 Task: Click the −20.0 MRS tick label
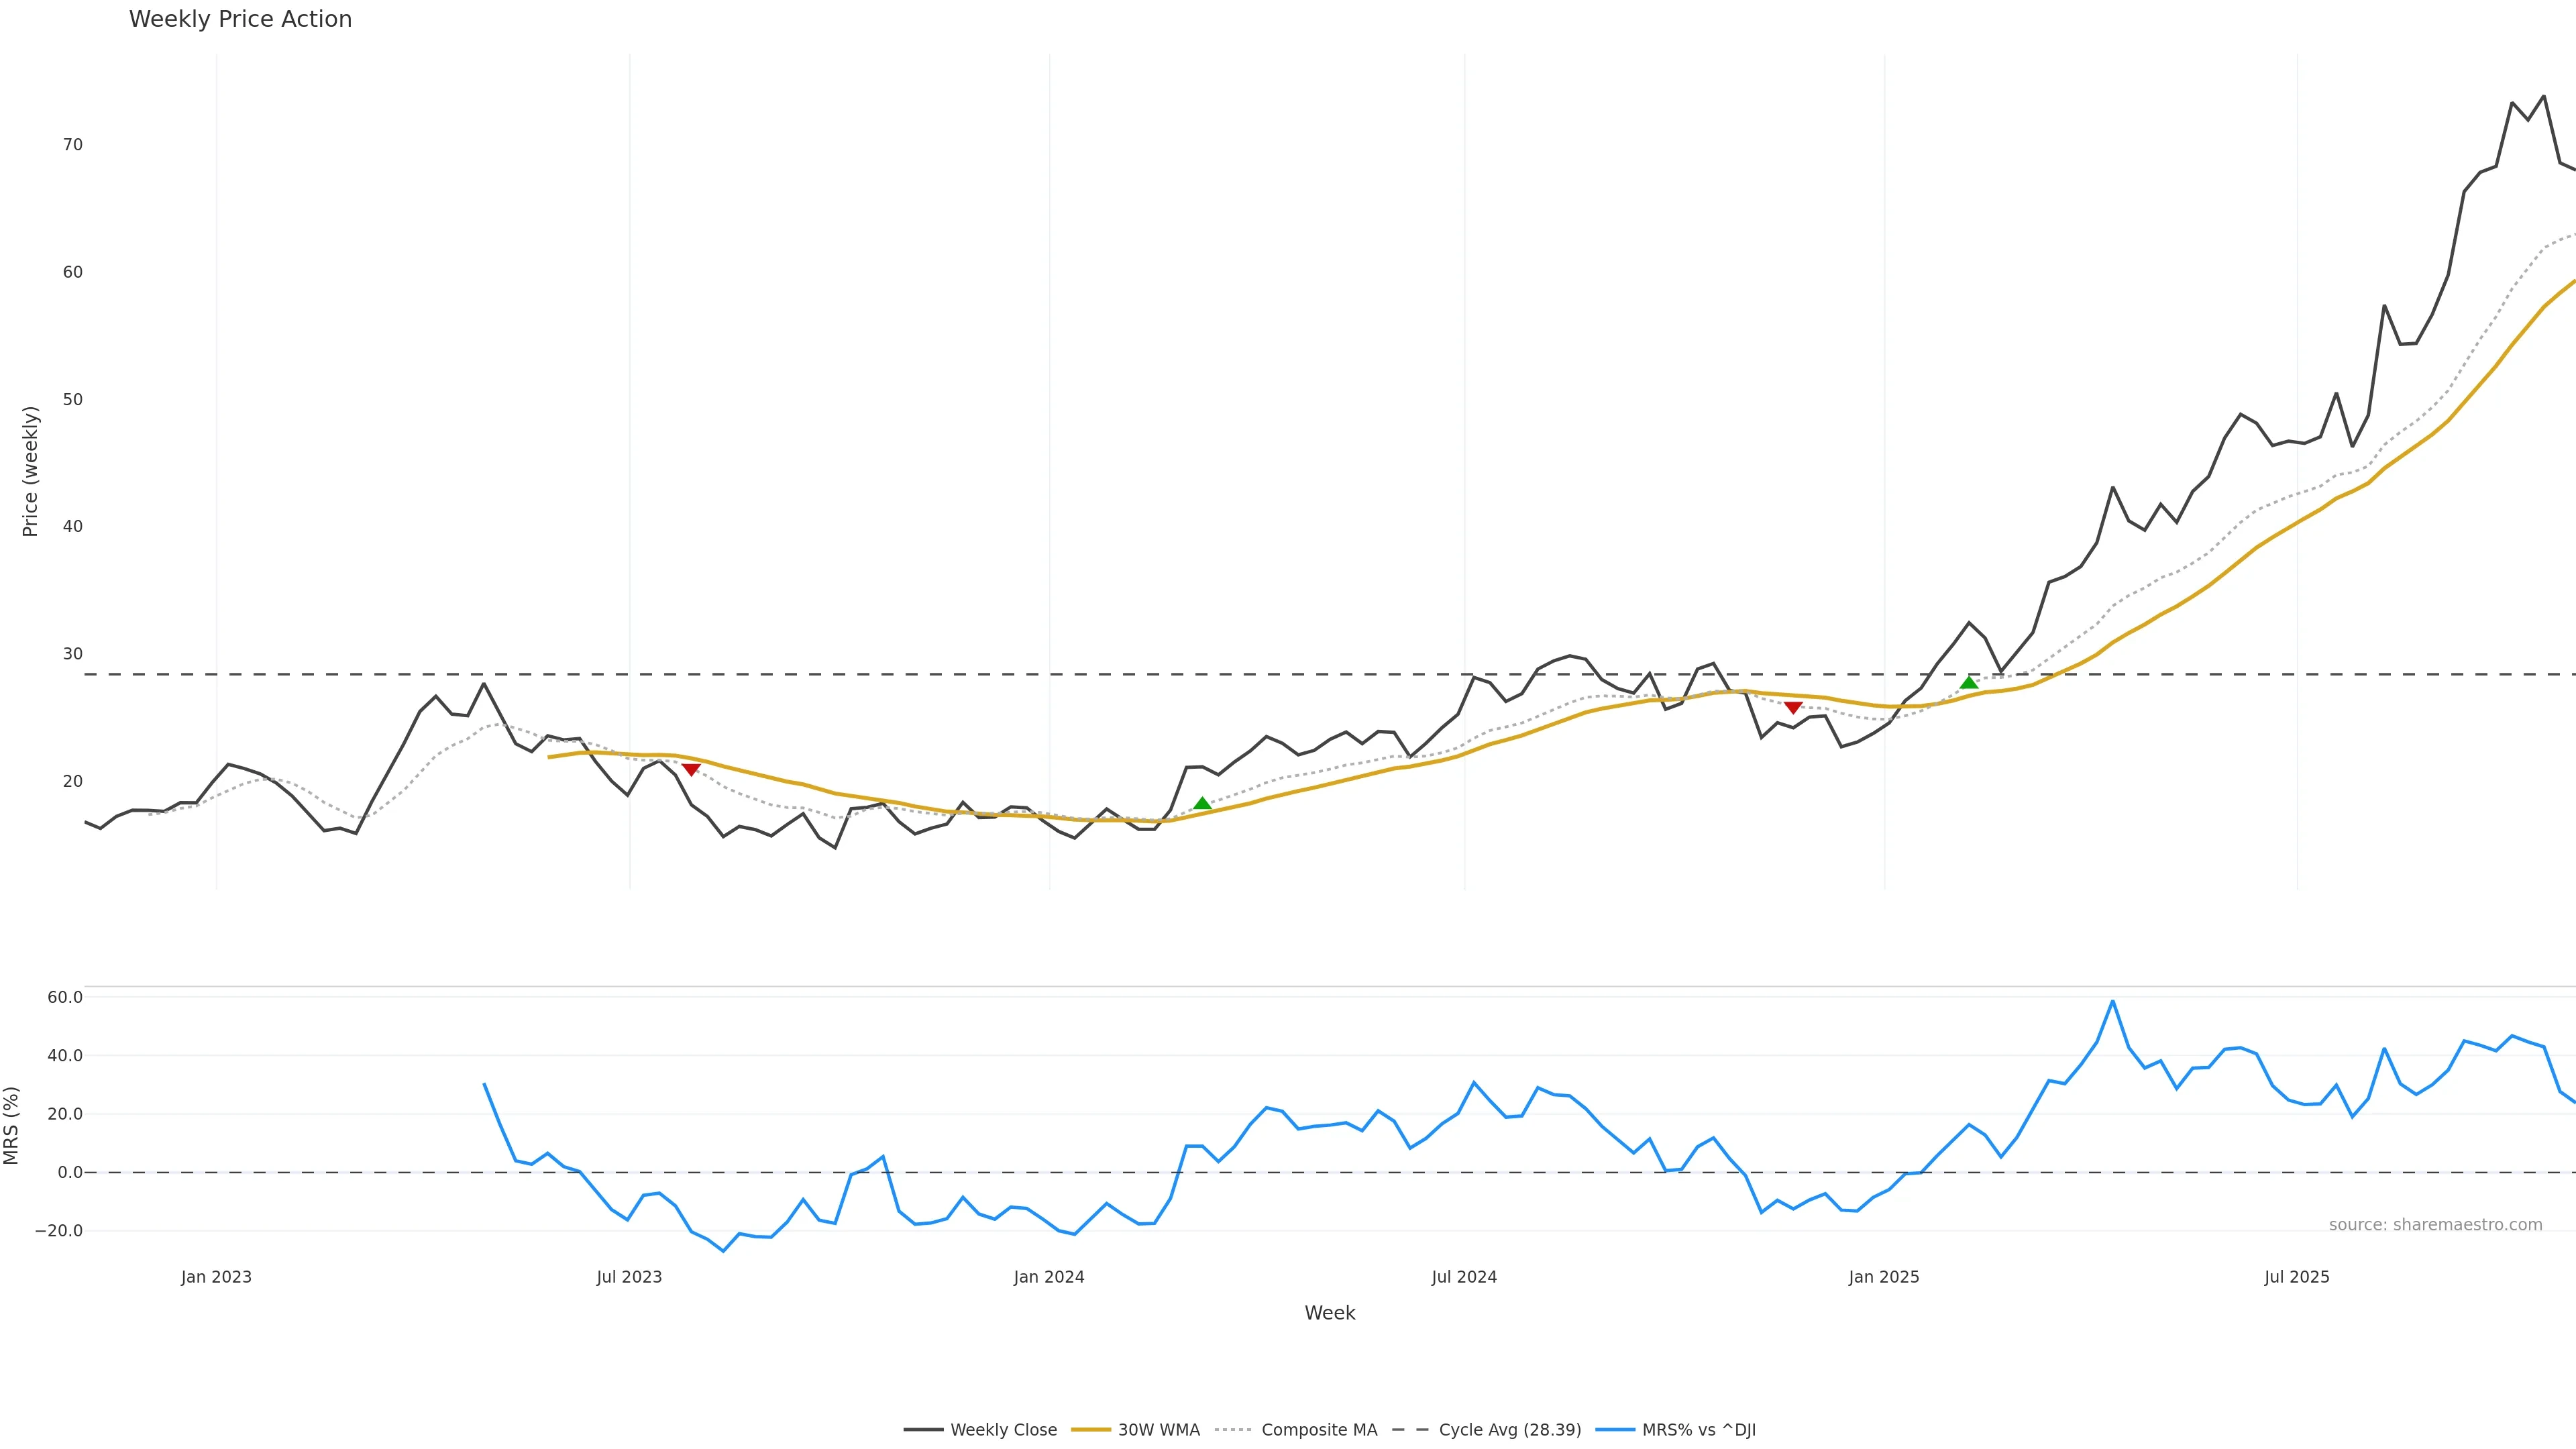(x=58, y=1231)
